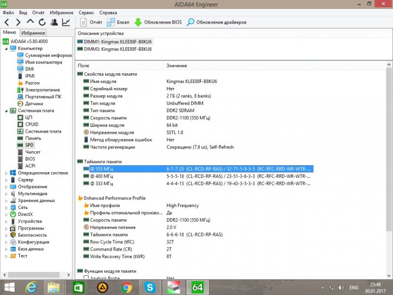Open the graph chart icon in toolbar
Image resolution: width=393 pixels, height=295 pixels.
[66, 22]
